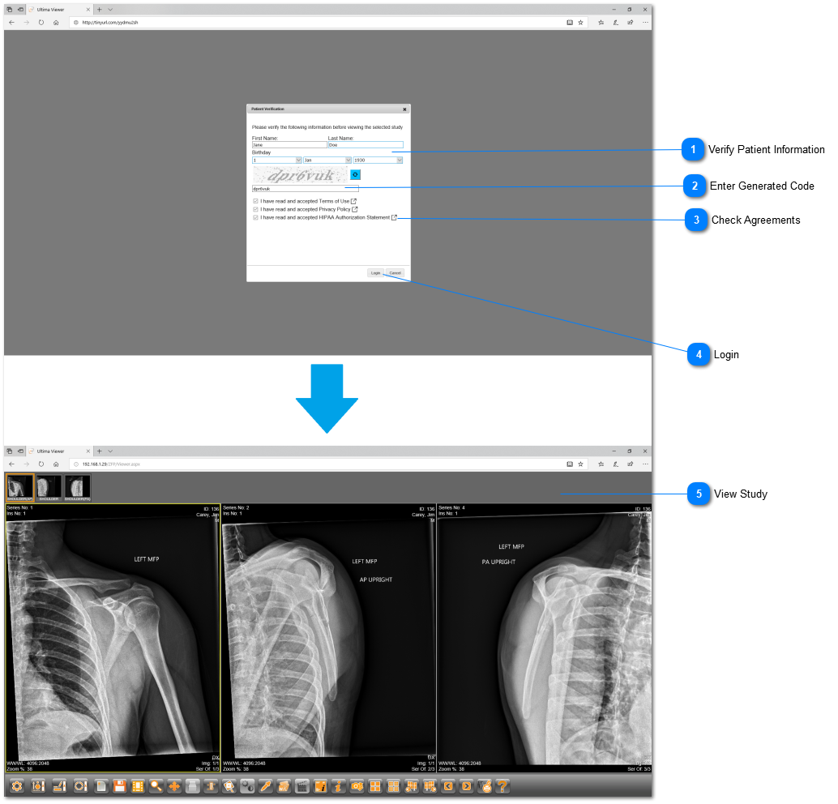Image resolution: width=838 pixels, height=804 pixels.
Task: Activate the pan tool with four arrows
Action: click(173, 786)
